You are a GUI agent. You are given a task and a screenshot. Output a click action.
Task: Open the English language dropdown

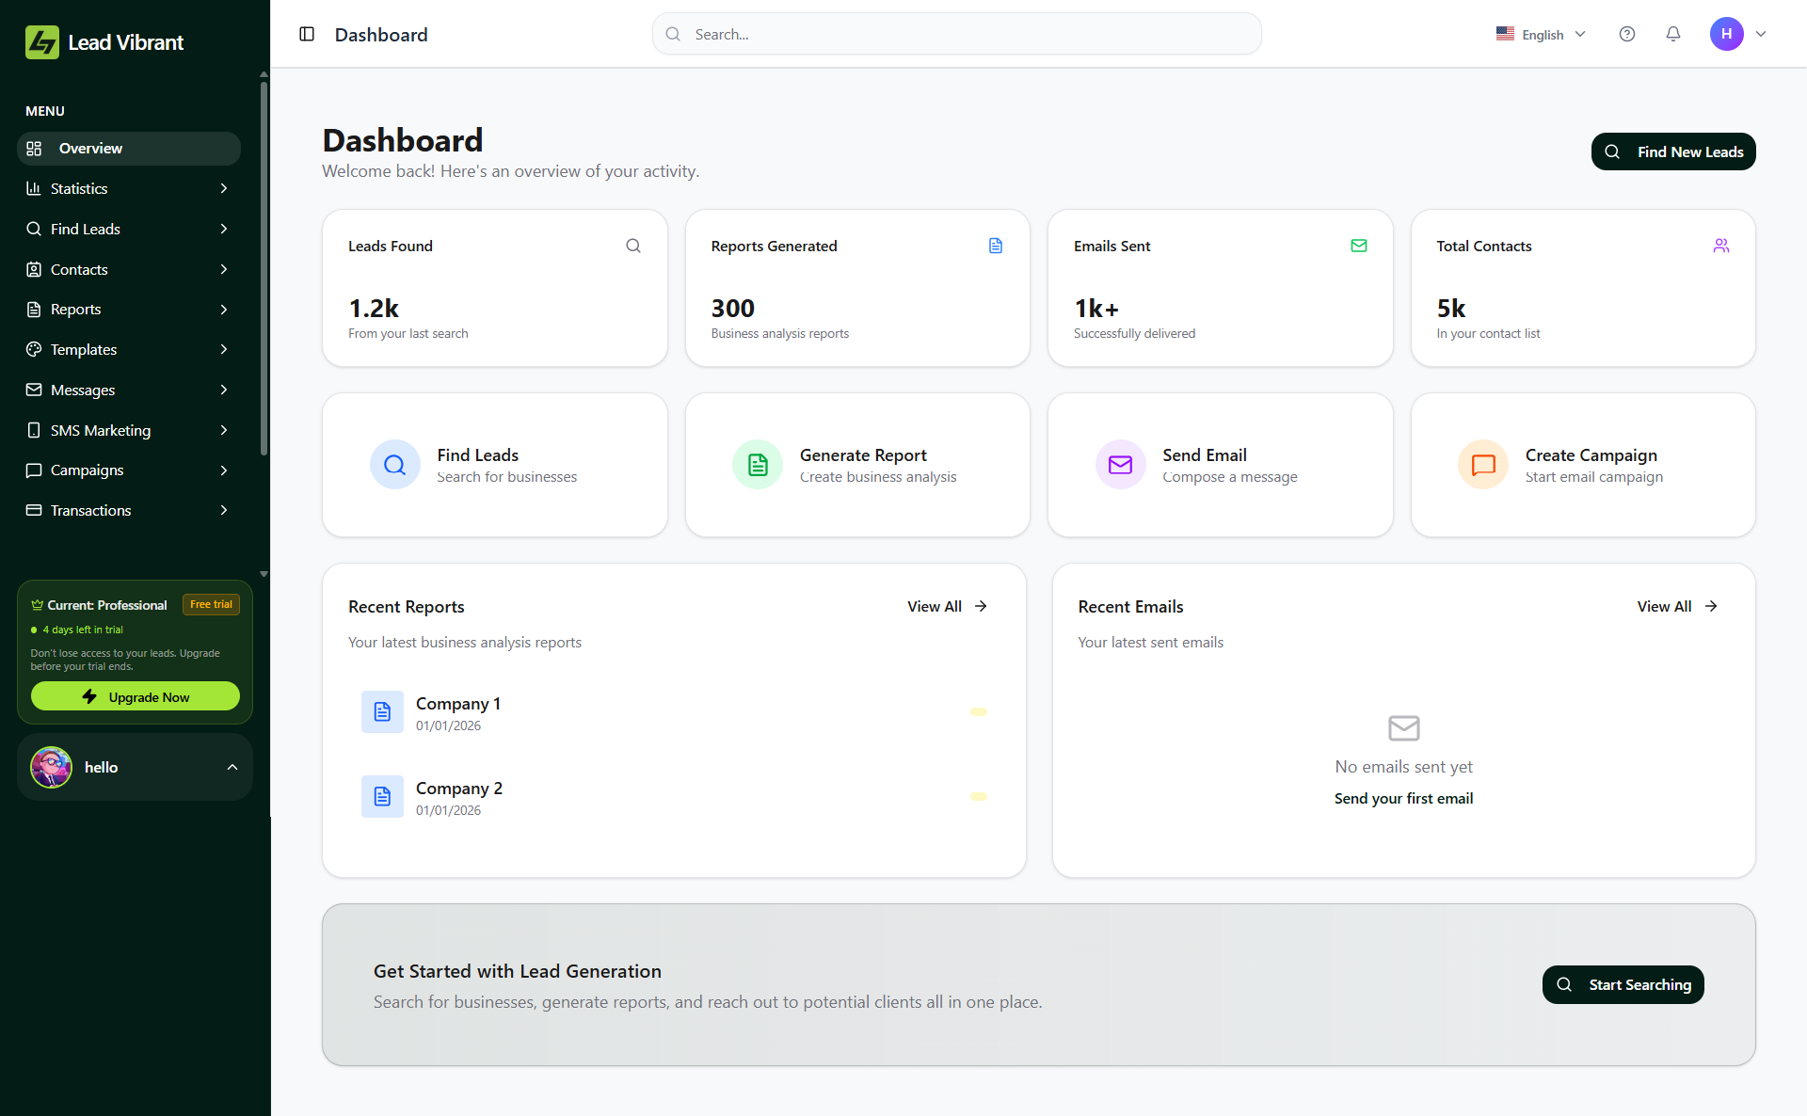click(x=1541, y=34)
